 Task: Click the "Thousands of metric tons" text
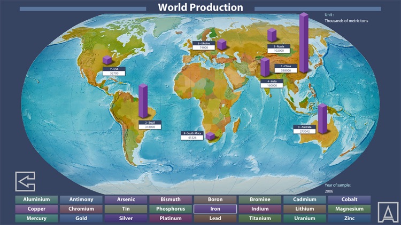click(346, 21)
